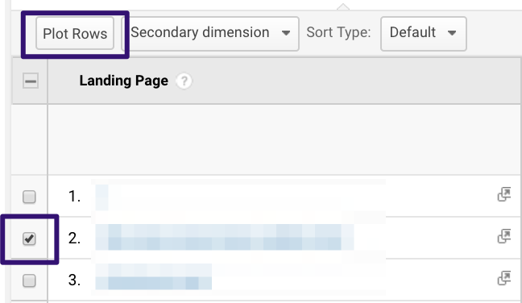Open row 3 landing page in new window icon
522x303 pixels.
(504, 278)
